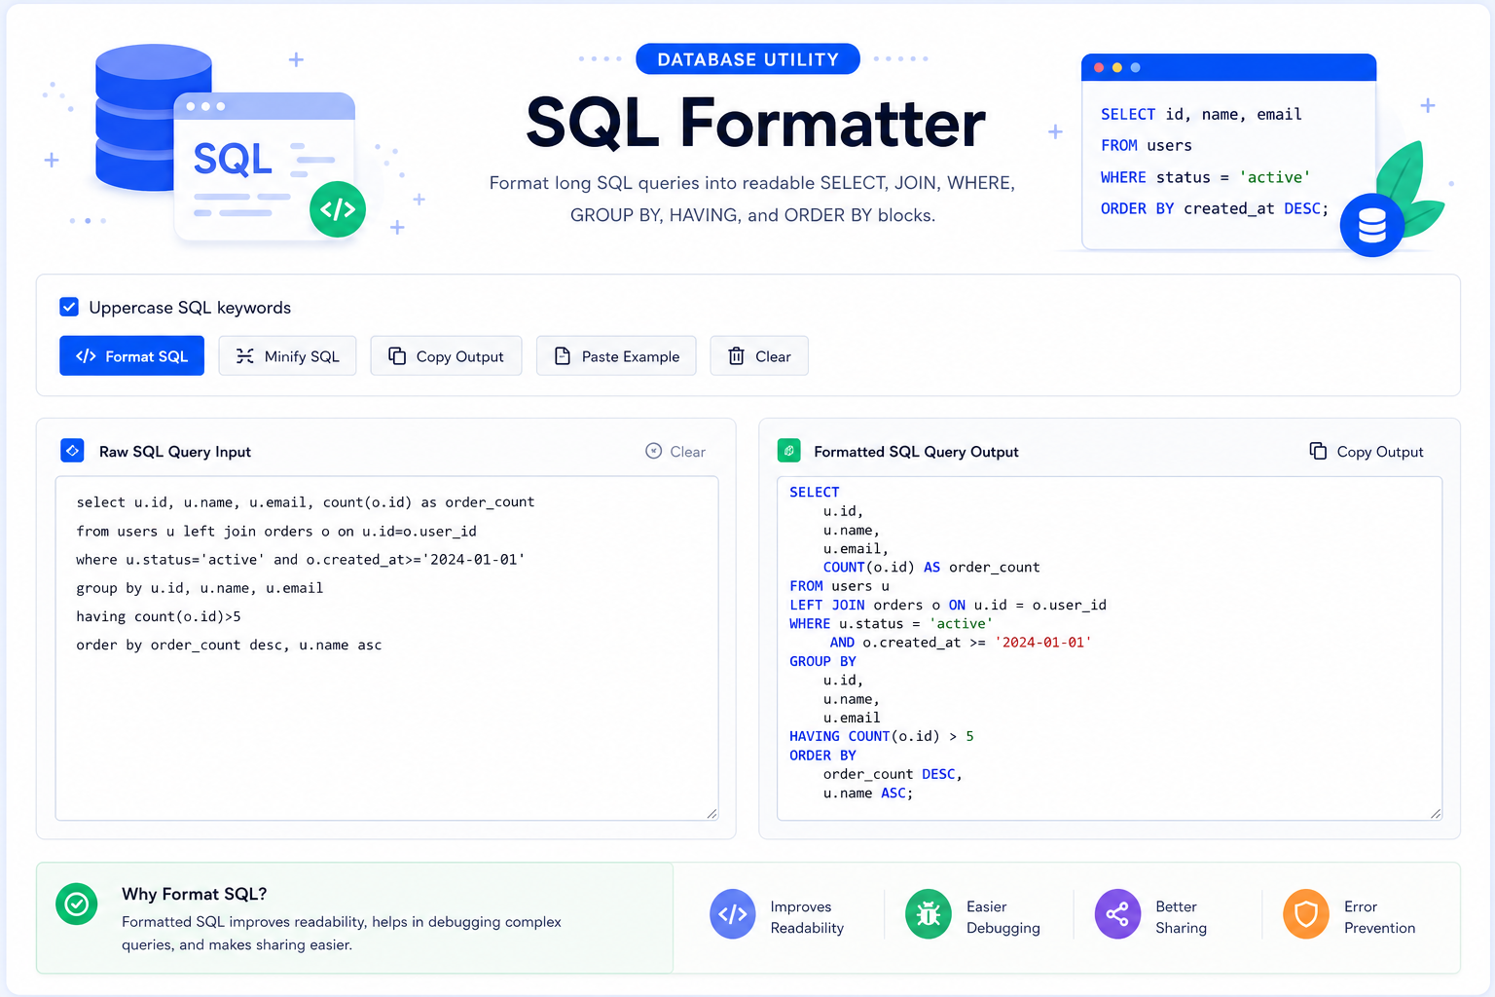
Task: Click the 'Raw SQL Query Input' title text
Action: 175,452
